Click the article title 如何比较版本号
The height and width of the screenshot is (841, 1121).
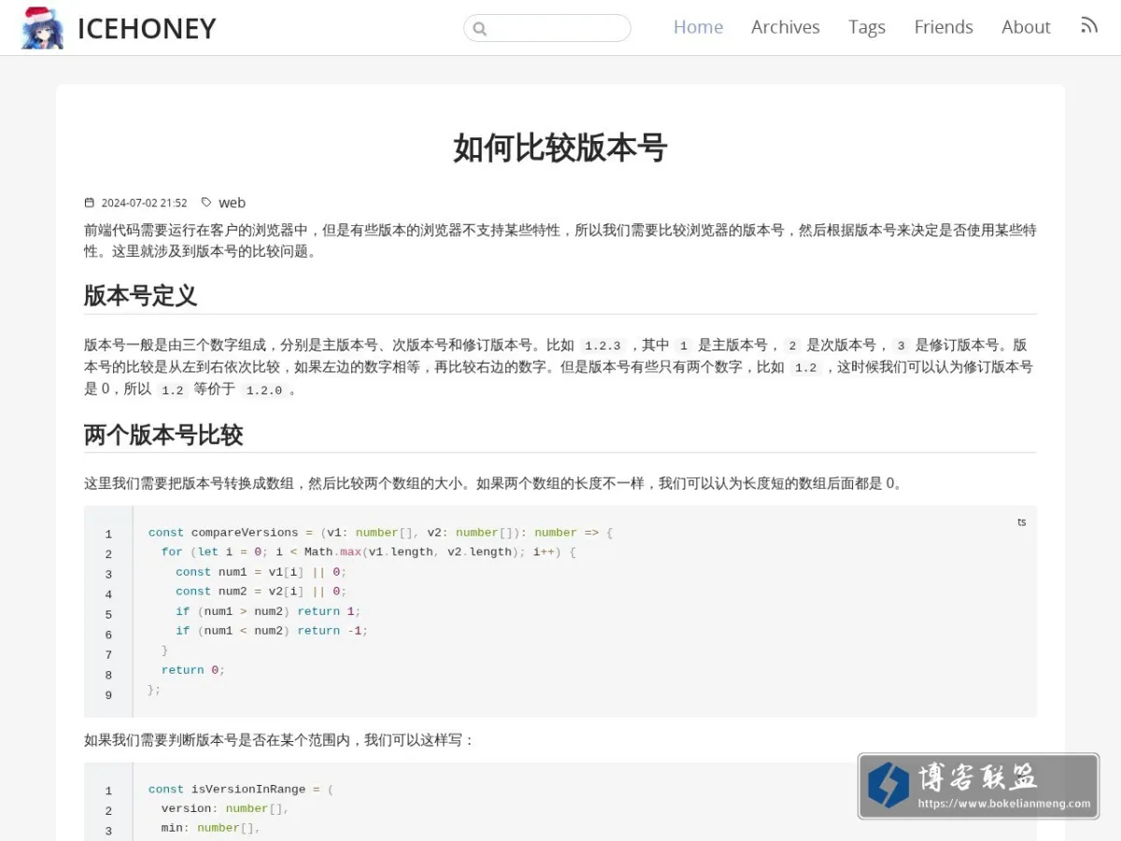560,148
